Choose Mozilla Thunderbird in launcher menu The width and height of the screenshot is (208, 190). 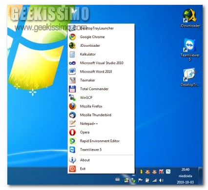(x=101, y=115)
